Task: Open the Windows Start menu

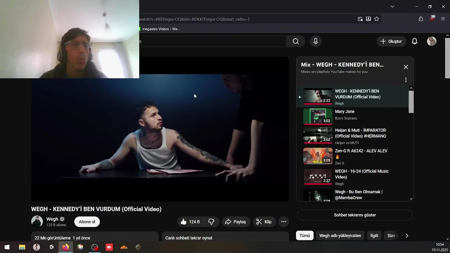Action: coord(7,247)
